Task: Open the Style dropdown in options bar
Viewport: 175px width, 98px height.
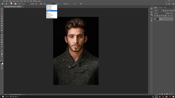Action: [x=51, y=4]
